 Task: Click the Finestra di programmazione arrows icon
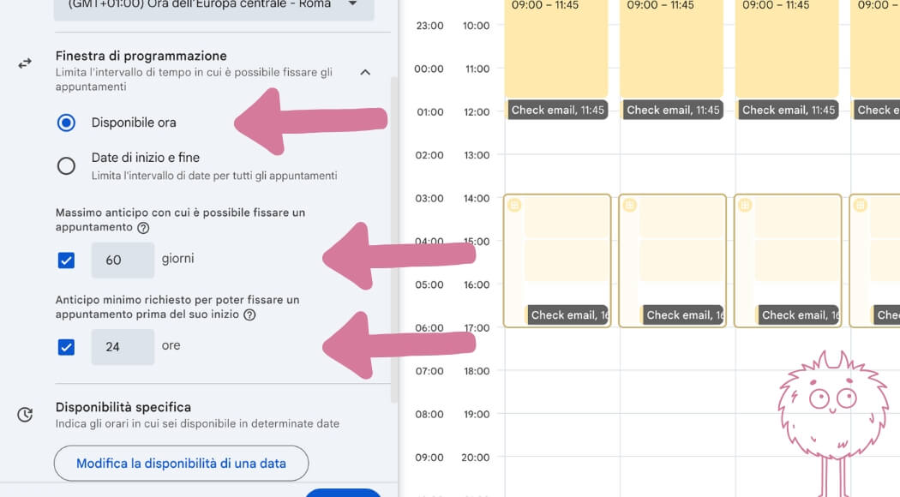(25, 63)
